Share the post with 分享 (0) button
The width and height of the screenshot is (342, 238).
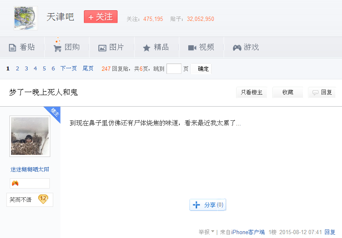208,205
